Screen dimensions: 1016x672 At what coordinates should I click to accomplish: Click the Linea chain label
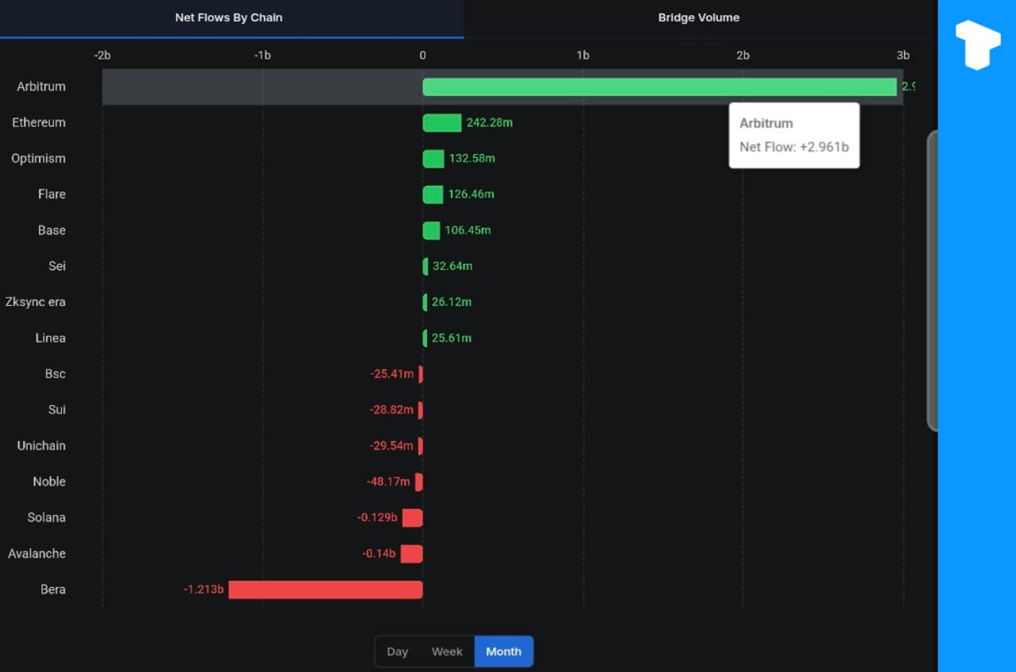point(50,338)
